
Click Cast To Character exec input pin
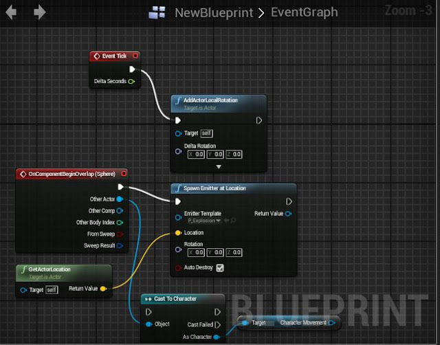[x=148, y=312]
